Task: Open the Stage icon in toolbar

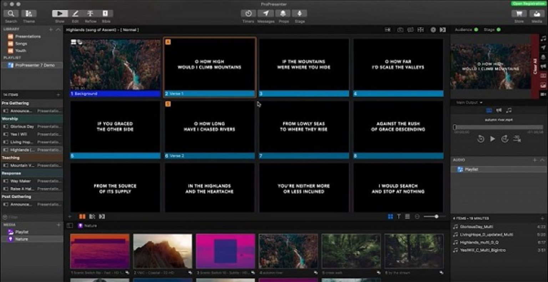Action: point(300,14)
